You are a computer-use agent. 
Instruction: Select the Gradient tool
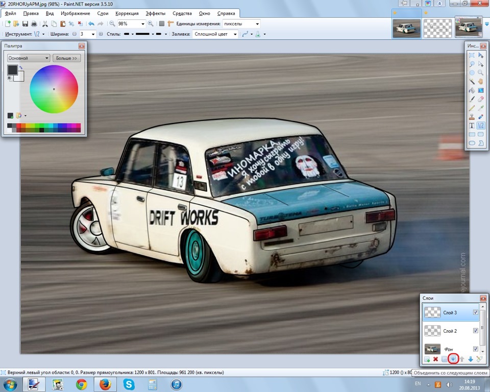pyautogui.click(x=481, y=90)
